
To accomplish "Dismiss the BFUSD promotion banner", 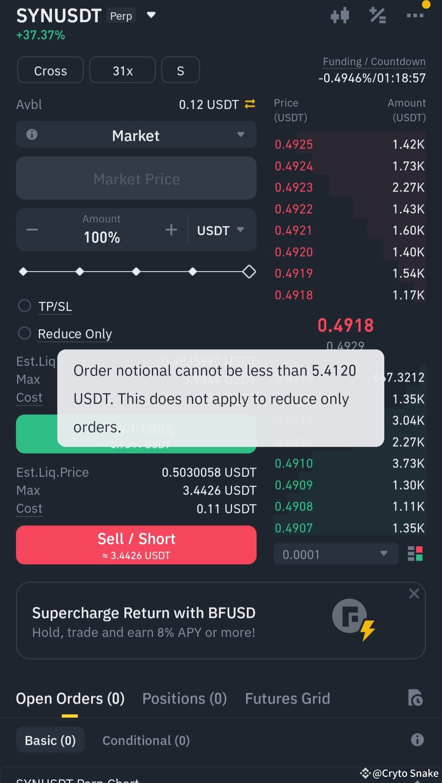I will [414, 593].
